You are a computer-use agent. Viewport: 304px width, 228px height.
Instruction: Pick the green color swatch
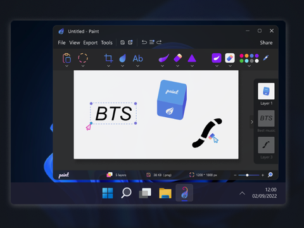coord(242,61)
